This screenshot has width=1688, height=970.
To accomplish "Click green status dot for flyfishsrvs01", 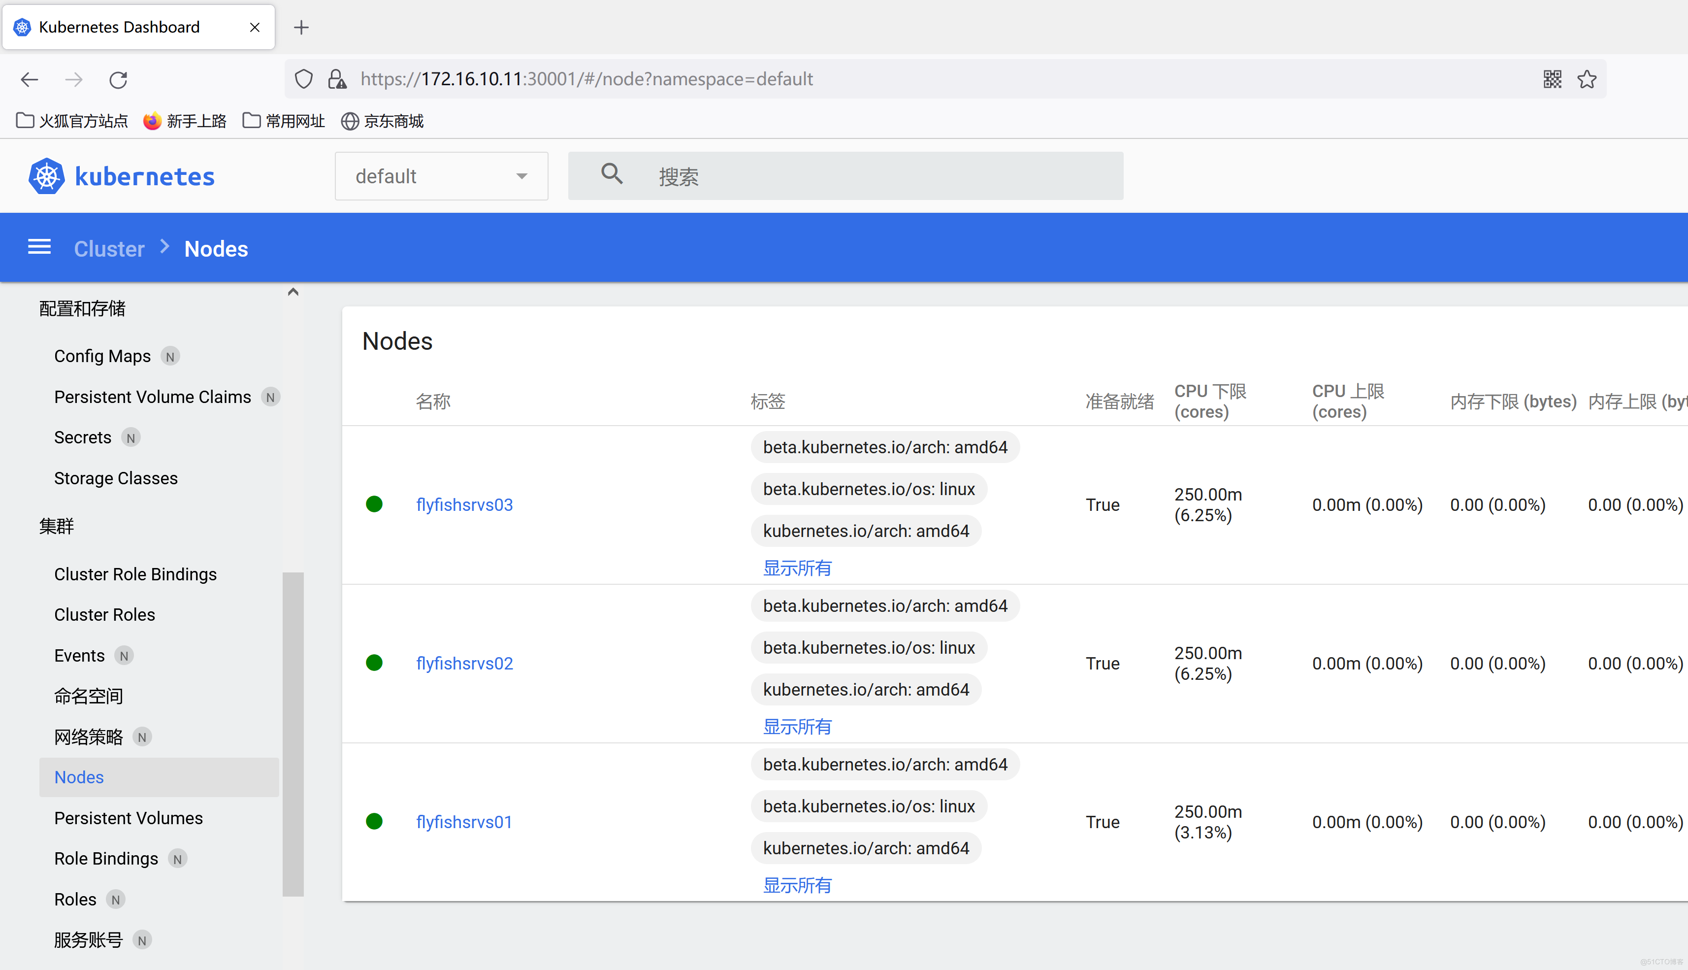I will pos(374,821).
